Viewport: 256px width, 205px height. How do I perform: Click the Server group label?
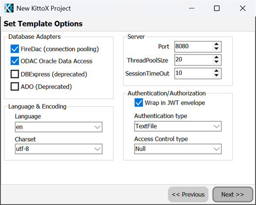pos(136,37)
